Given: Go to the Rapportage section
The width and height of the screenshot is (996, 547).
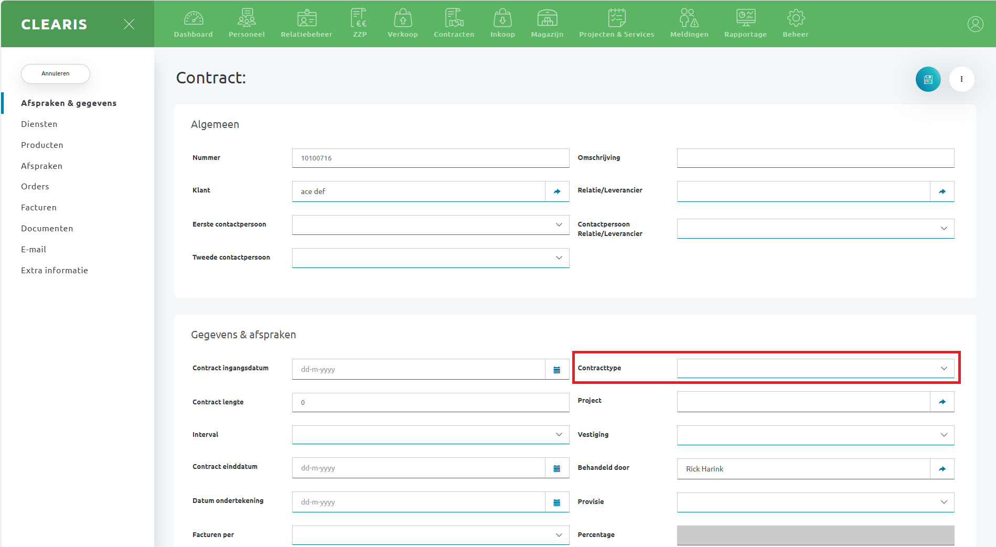Looking at the screenshot, I should 745,24.
